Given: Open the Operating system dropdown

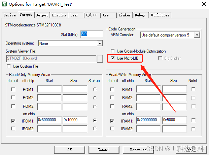Looking at the screenshot, I should point(100,44).
